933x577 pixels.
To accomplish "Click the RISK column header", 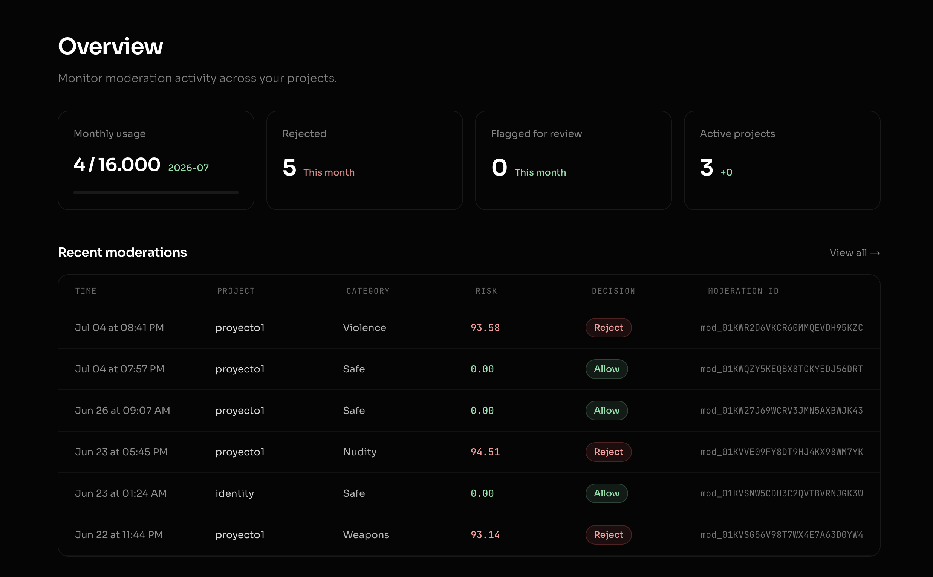I will [x=486, y=291].
